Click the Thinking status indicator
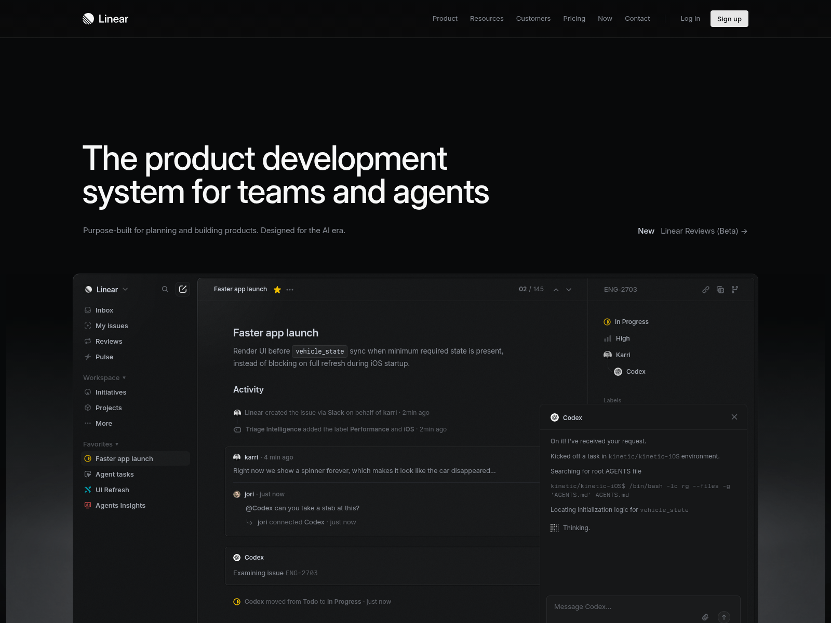 pos(570,528)
